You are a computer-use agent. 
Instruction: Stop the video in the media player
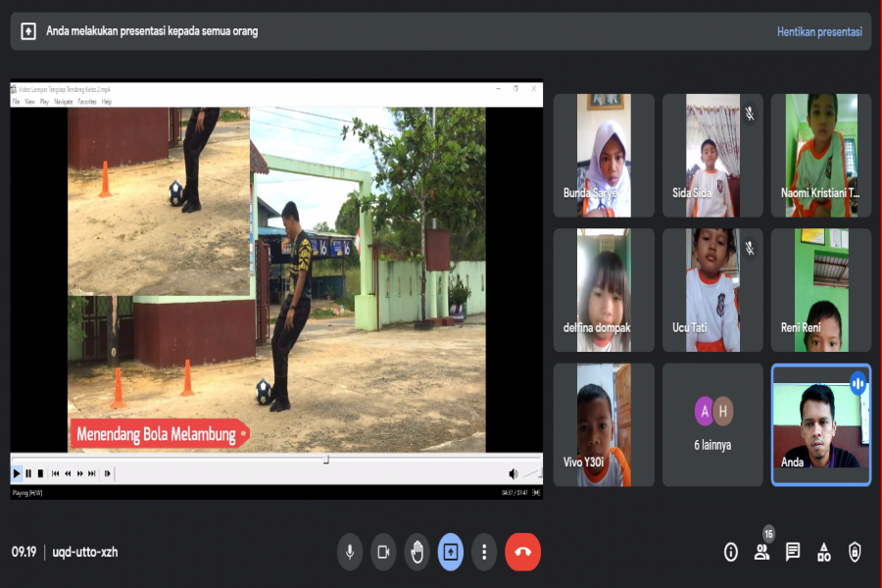click(40, 473)
